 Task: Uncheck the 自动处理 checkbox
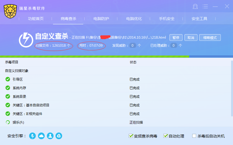[x=165, y=136]
